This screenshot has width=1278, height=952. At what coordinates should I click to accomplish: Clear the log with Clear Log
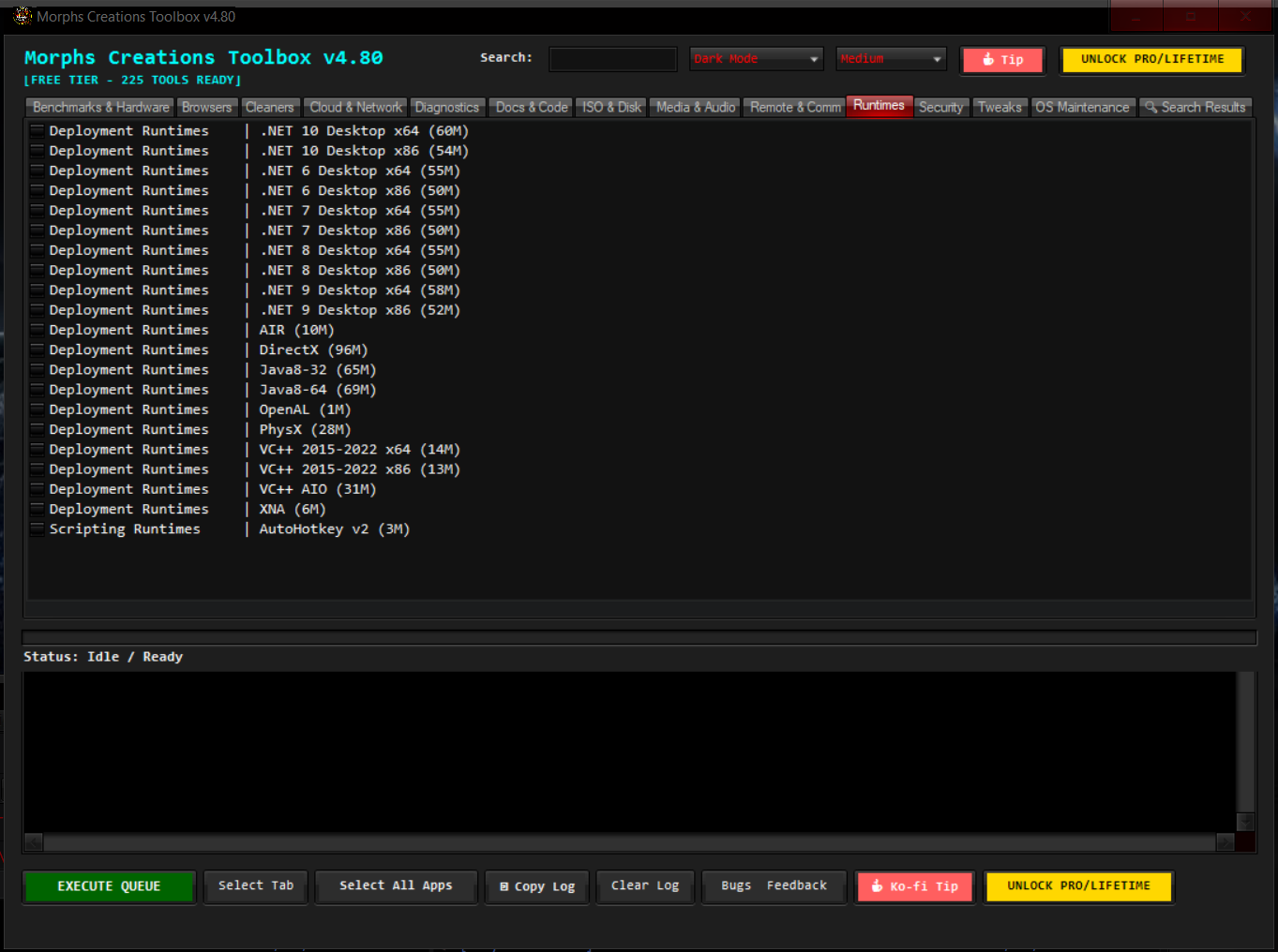pyautogui.click(x=645, y=885)
